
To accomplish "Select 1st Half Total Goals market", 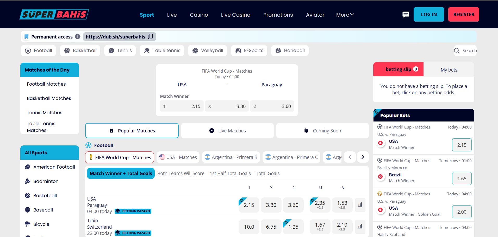I will pos(230,174).
